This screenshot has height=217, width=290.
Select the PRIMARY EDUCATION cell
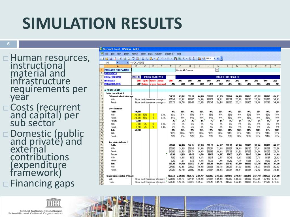point(118,70)
